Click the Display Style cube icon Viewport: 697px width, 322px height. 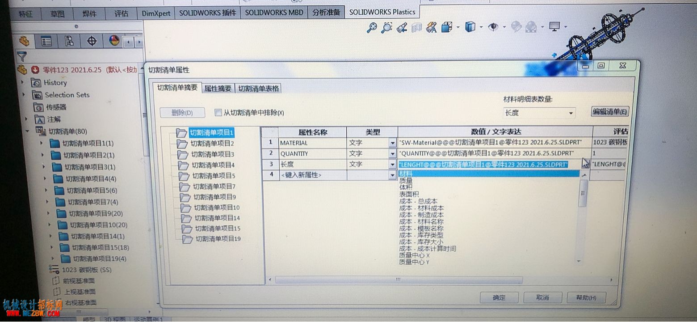(x=470, y=27)
